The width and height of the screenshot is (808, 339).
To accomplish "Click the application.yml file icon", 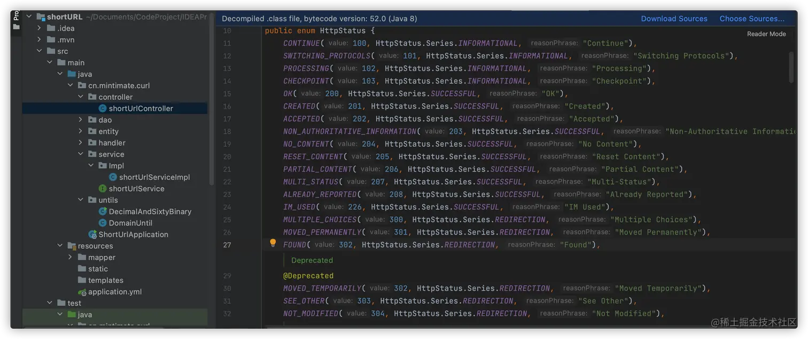I will pyautogui.click(x=81, y=291).
